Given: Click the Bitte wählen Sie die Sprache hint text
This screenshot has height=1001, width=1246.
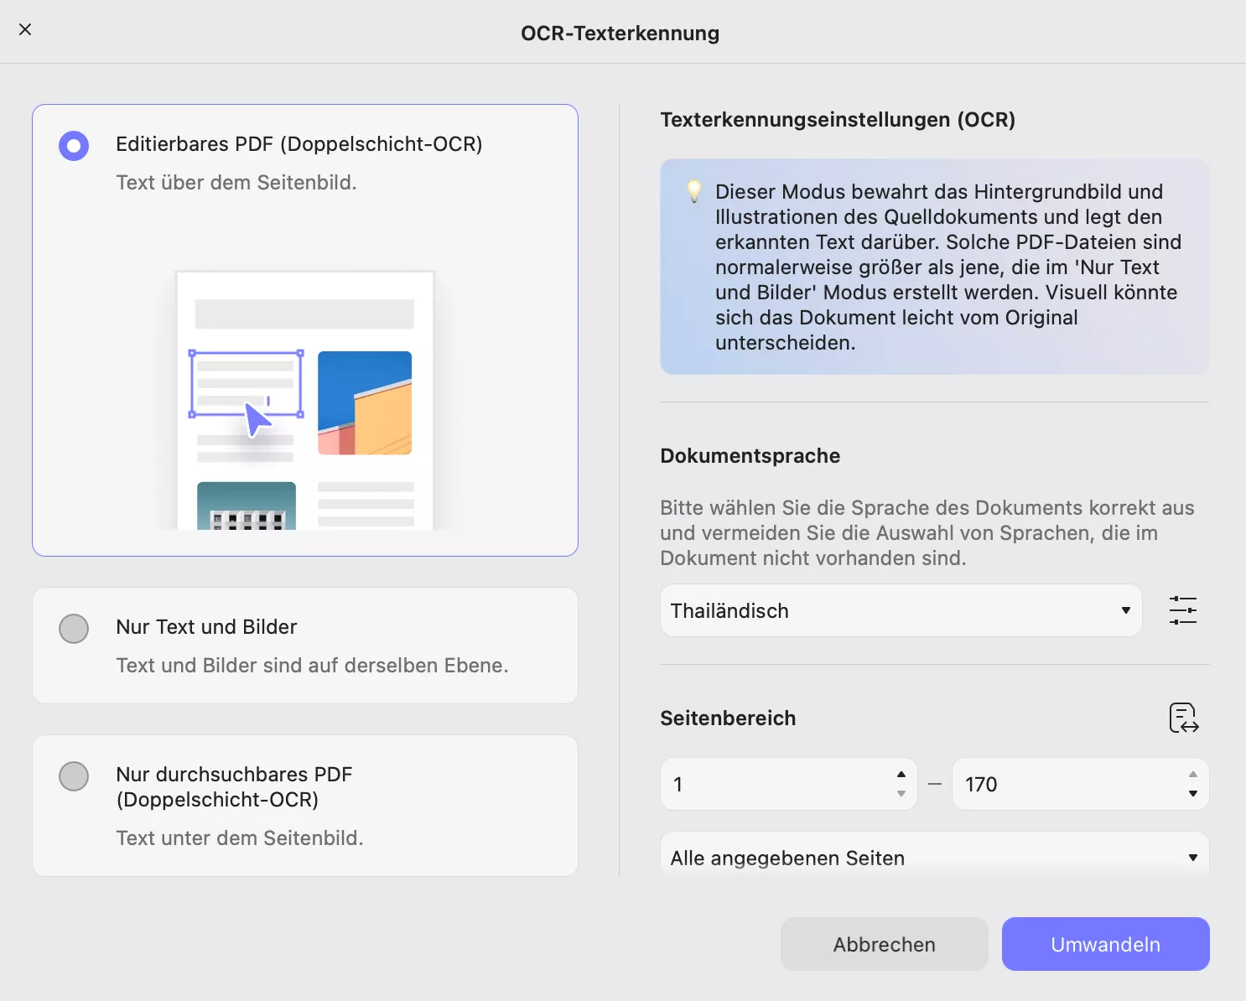Looking at the screenshot, I should click(927, 533).
